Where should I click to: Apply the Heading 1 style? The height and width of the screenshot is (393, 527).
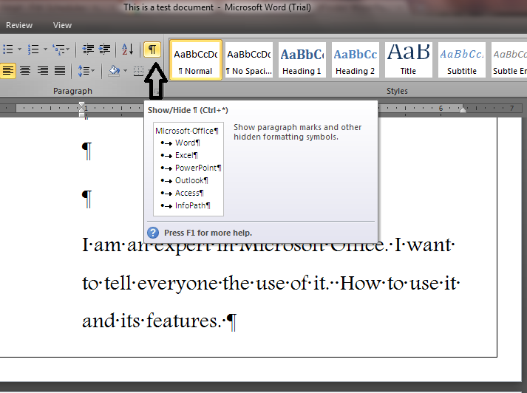click(x=301, y=60)
